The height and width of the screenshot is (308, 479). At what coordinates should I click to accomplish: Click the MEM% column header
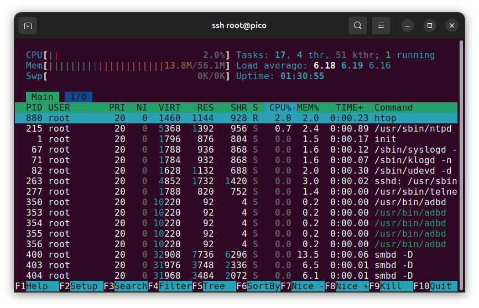pyautogui.click(x=308, y=108)
